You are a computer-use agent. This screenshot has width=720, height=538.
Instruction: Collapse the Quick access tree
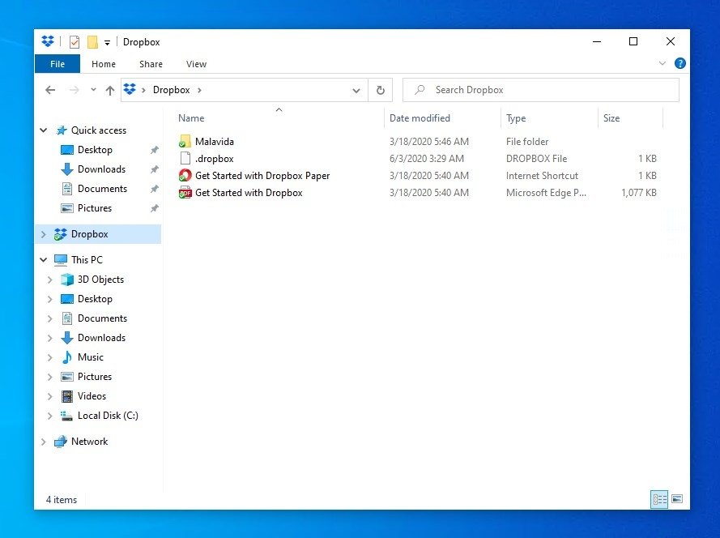(x=44, y=130)
